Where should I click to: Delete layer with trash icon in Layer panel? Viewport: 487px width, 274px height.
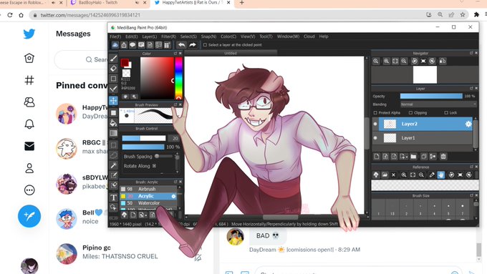click(443, 157)
